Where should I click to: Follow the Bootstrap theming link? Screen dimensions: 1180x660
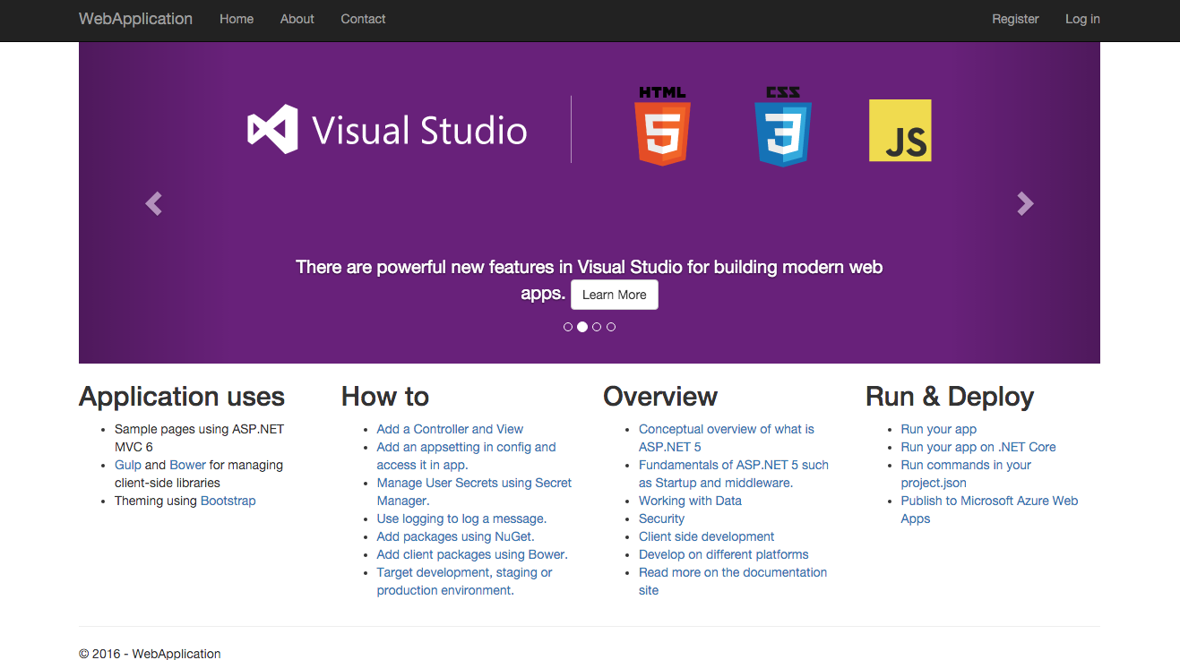(x=228, y=501)
